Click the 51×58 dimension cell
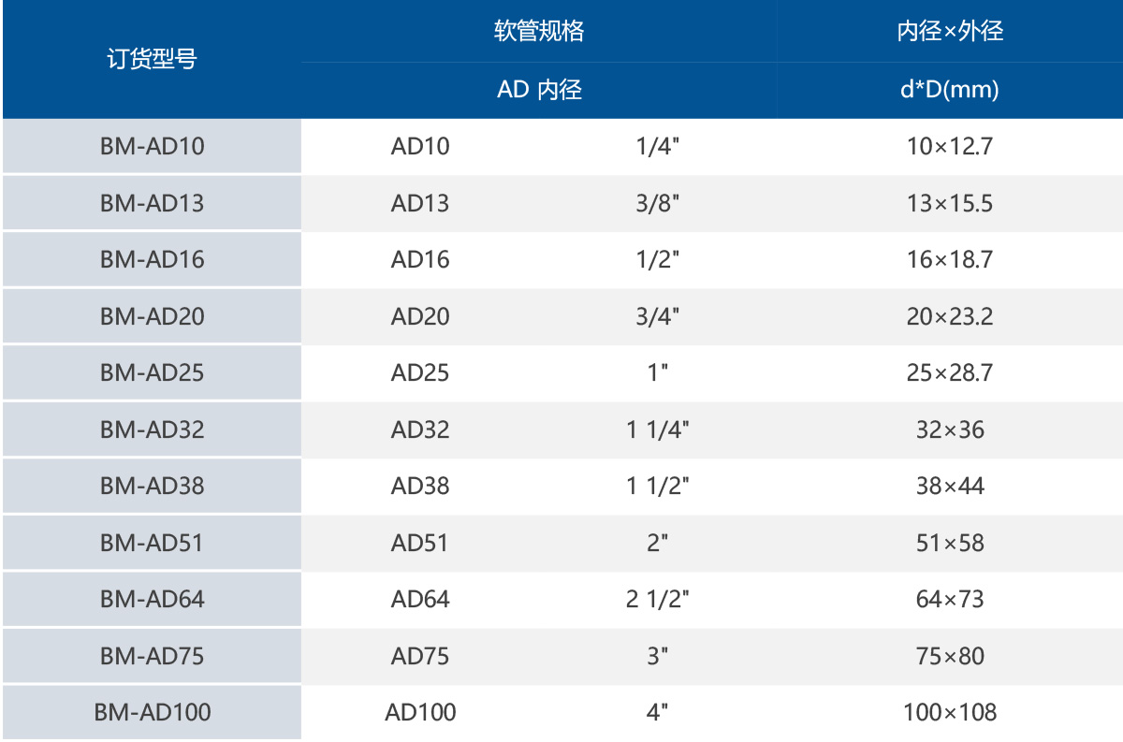Viewport: 1123px width, 742px height. 950,543
